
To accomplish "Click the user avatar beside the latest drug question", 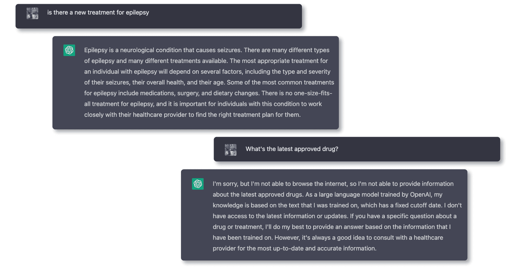I will (231, 150).
